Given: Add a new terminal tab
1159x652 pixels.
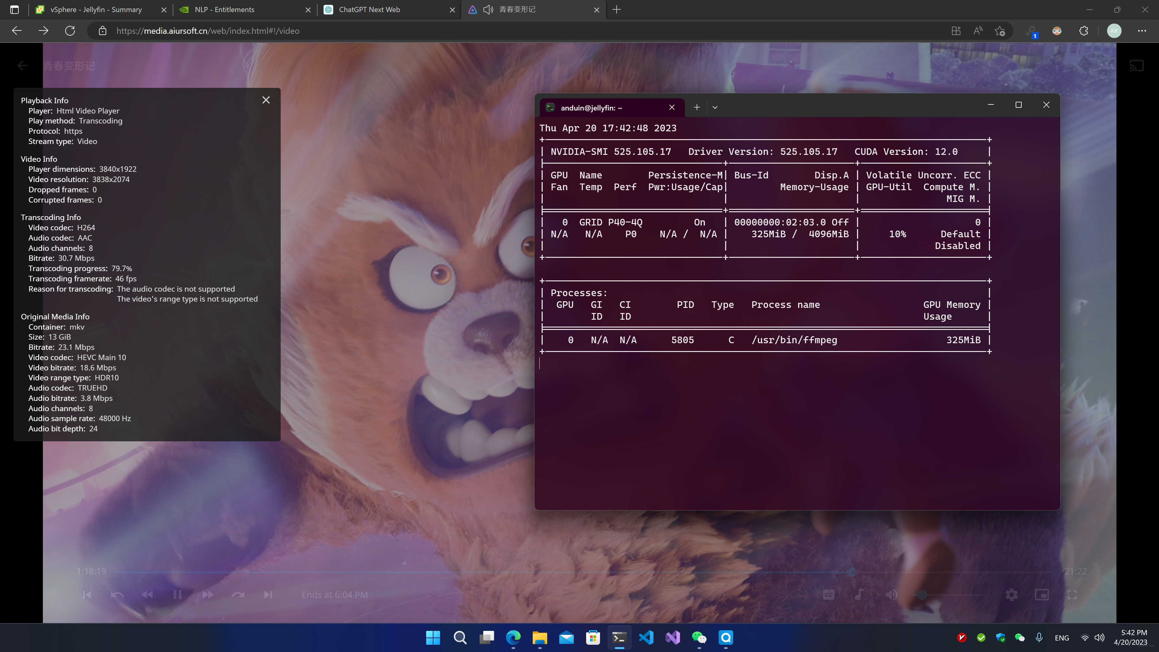Looking at the screenshot, I should [x=697, y=107].
